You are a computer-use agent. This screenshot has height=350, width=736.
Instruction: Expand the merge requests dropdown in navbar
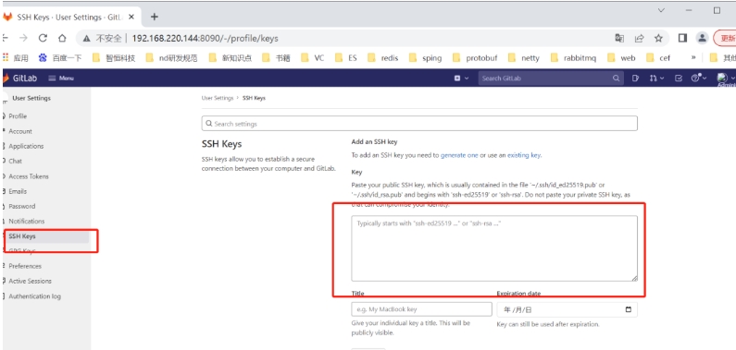(656, 78)
